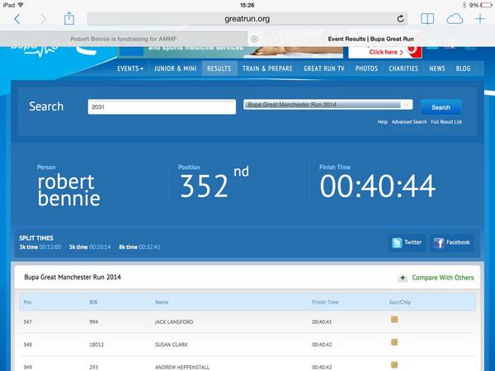495x371 pixels.
Task: Focus the search field containing 2031
Action: pos(162,107)
